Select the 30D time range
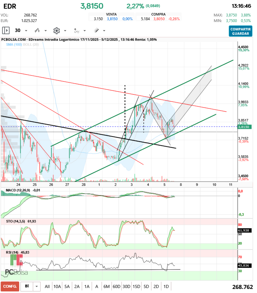This screenshot has width=257, height=293. click(x=126, y=286)
